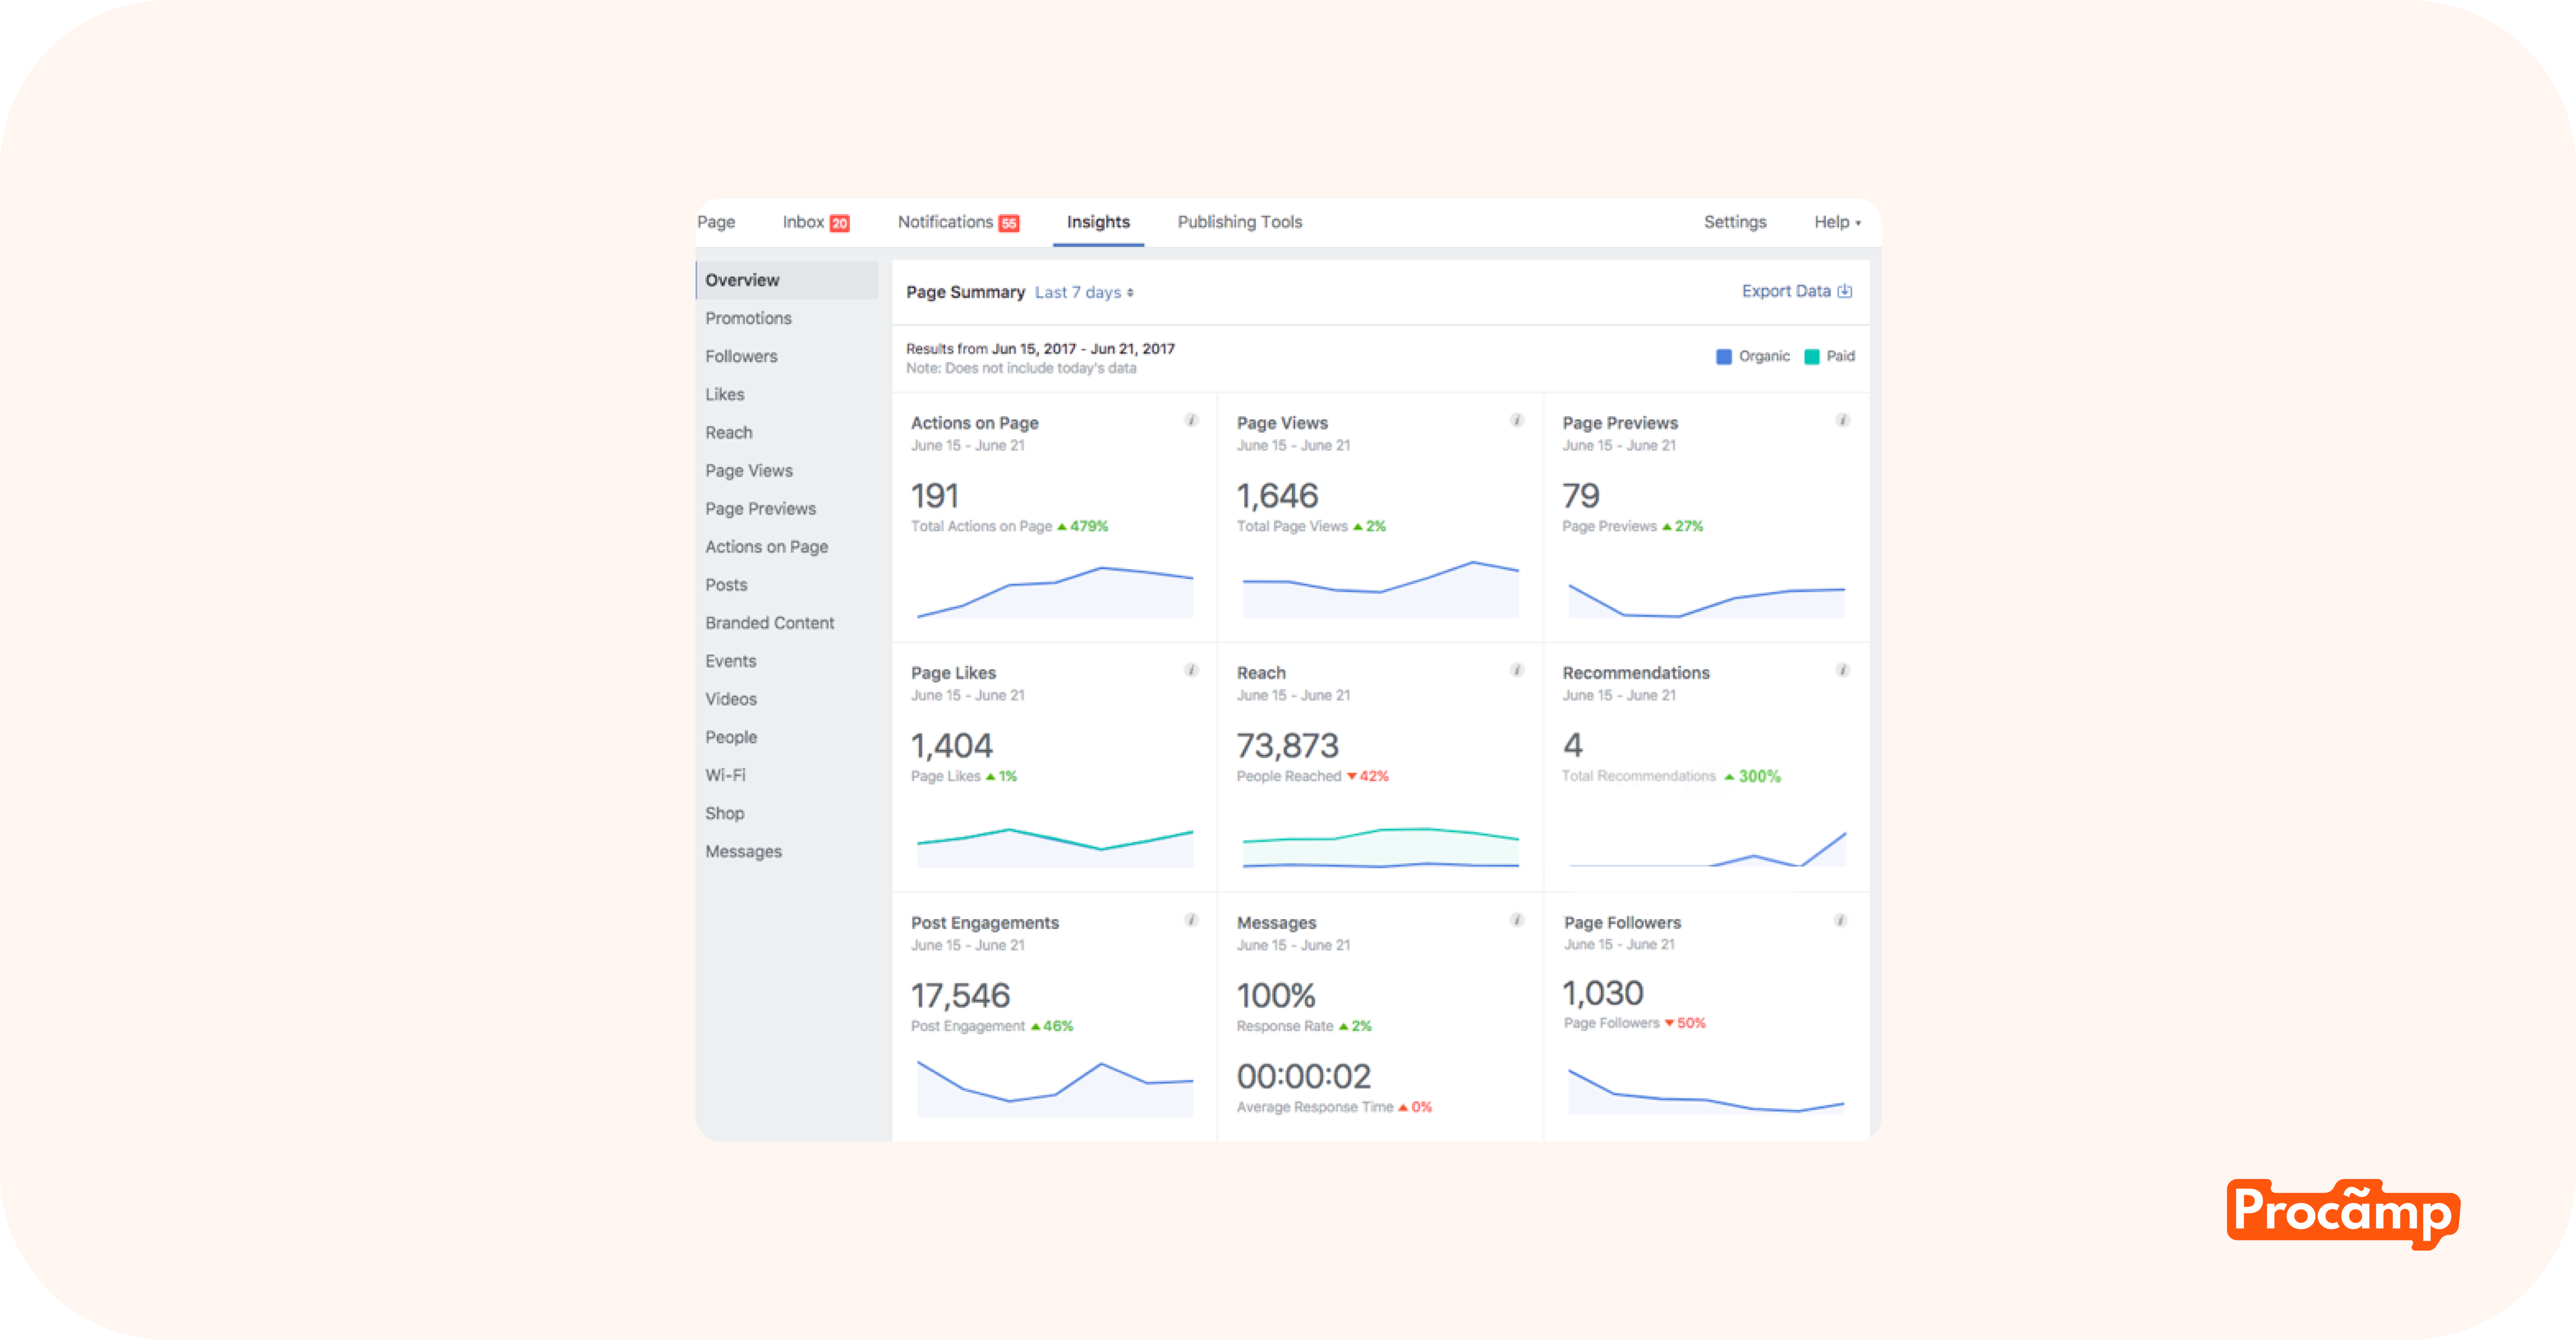This screenshot has width=2576, height=1340.
Task: Click the teal Paid legend swatch
Action: click(1811, 357)
